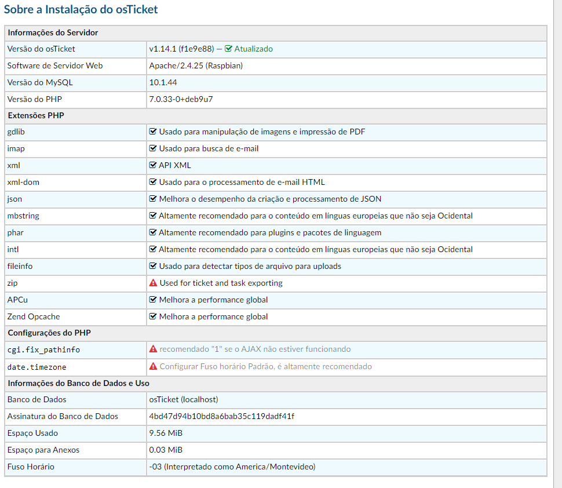Click database signature 4bd47d94b10bd8a6bab35c119dadf41f
Image resolution: width=562 pixels, height=488 pixels.
(222, 416)
